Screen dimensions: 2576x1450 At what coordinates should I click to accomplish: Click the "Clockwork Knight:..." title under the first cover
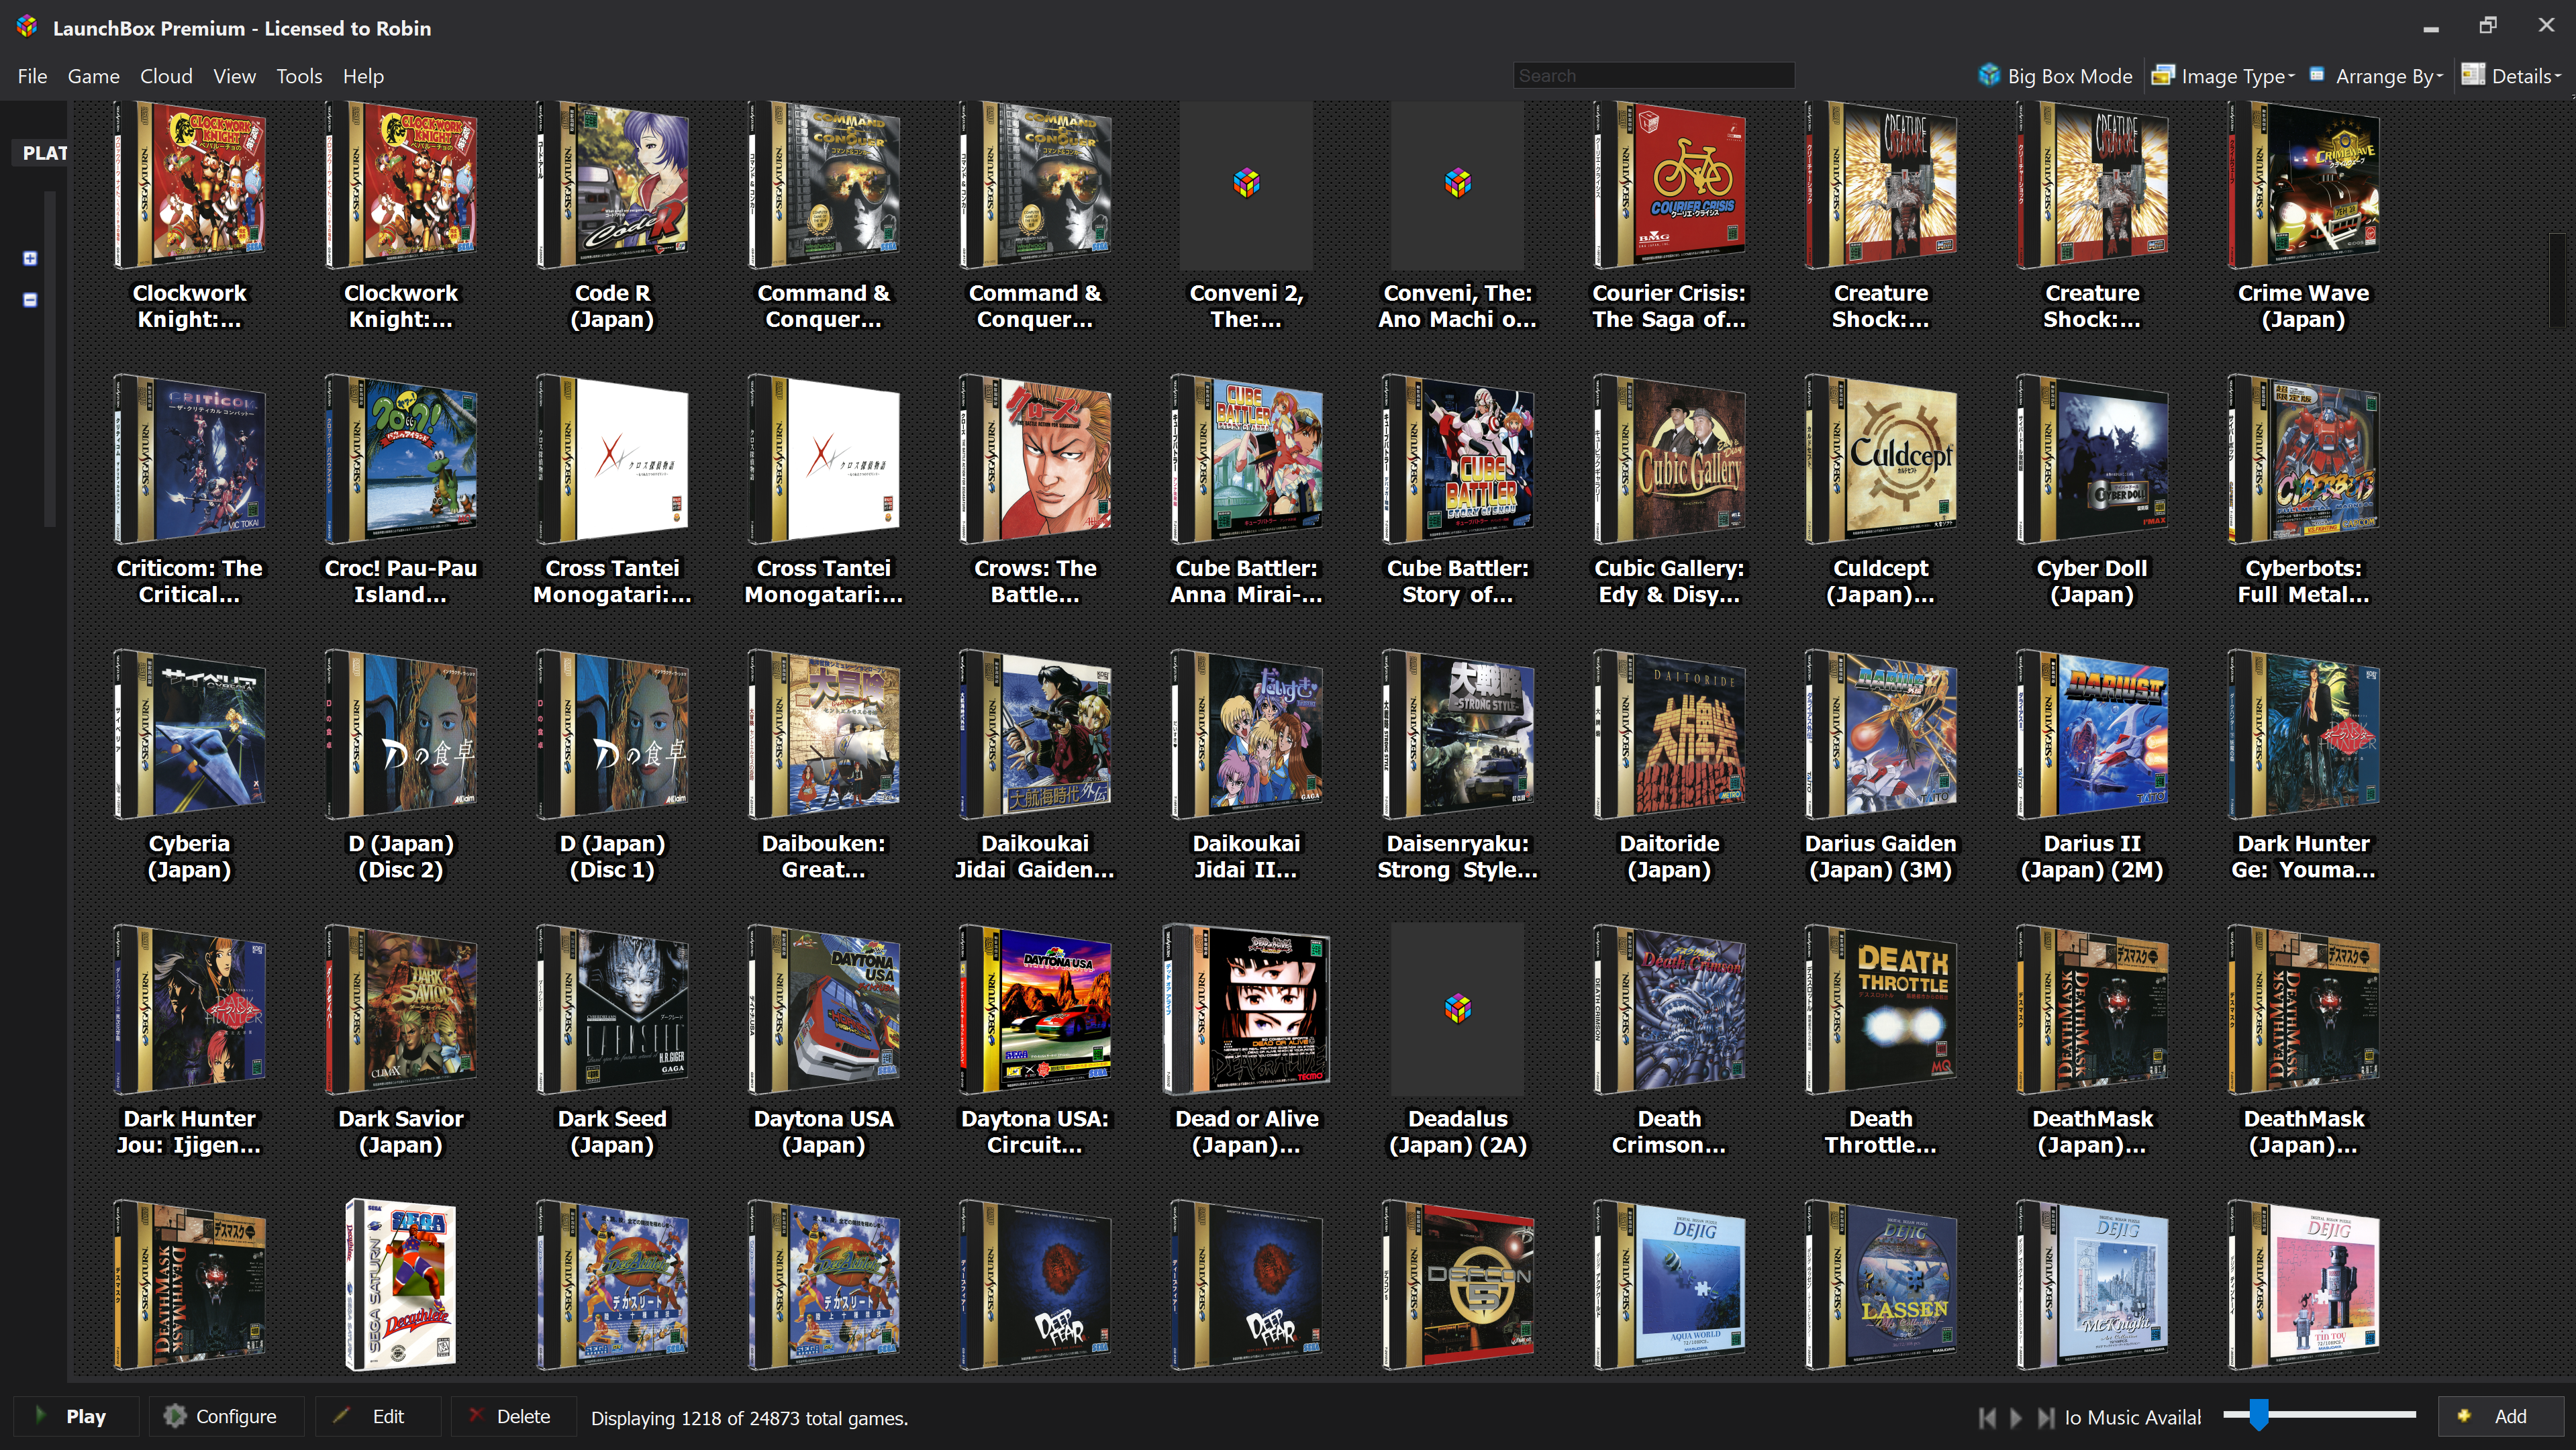[189, 306]
